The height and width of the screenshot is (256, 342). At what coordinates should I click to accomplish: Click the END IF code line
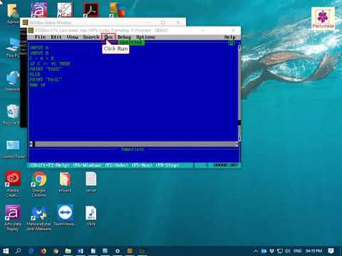point(38,85)
